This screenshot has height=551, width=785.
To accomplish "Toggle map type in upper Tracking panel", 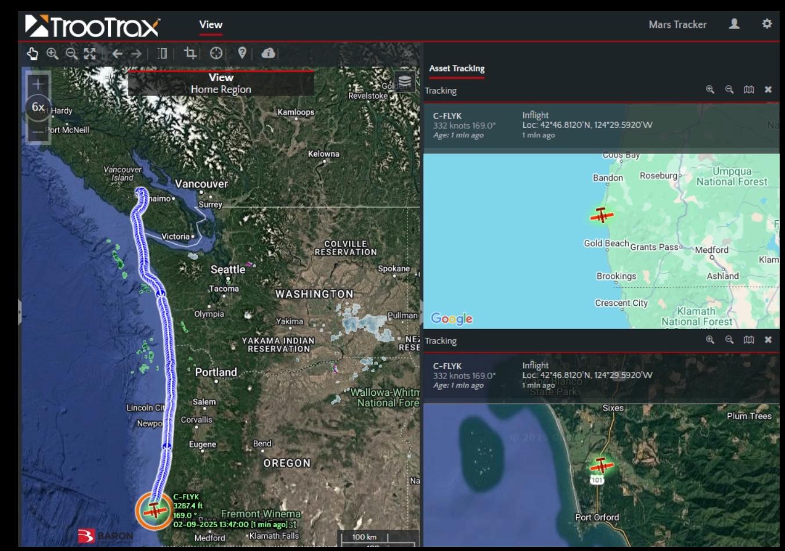I will click(x=749, y=90).
